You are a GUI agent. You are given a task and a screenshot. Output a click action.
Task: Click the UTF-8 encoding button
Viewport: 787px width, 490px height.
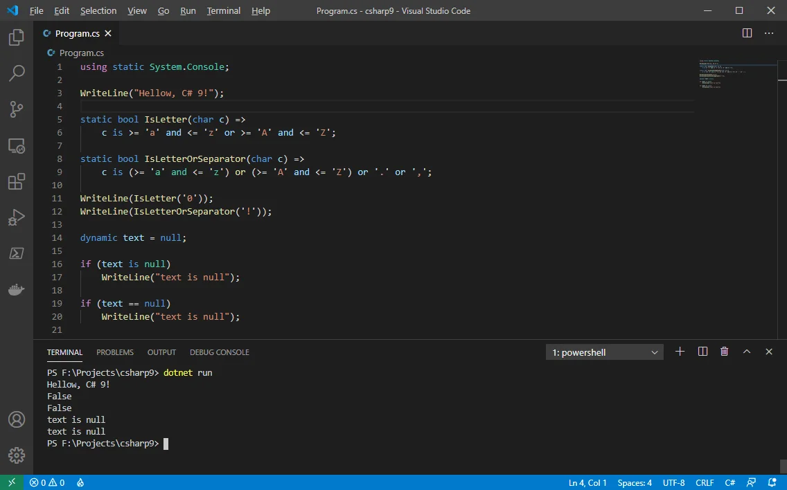tap(673, 482)
